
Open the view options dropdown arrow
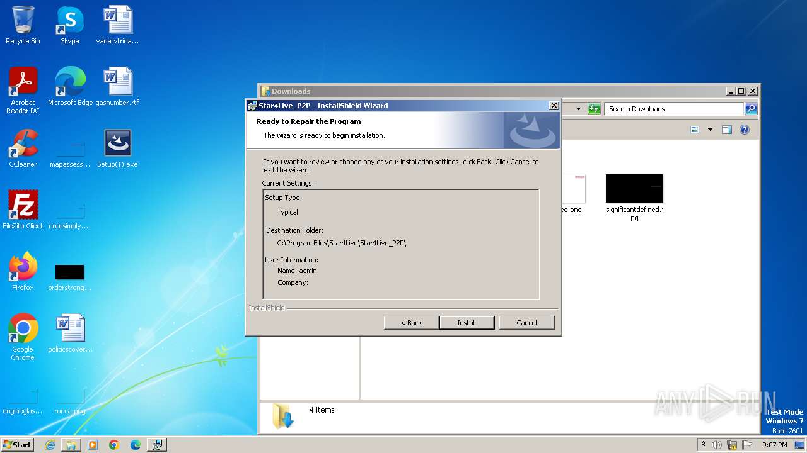tap(710, 130)
